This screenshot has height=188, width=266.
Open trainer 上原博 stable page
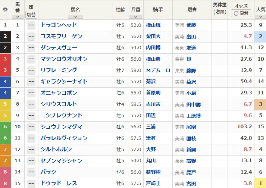click(x=194, y=116)
